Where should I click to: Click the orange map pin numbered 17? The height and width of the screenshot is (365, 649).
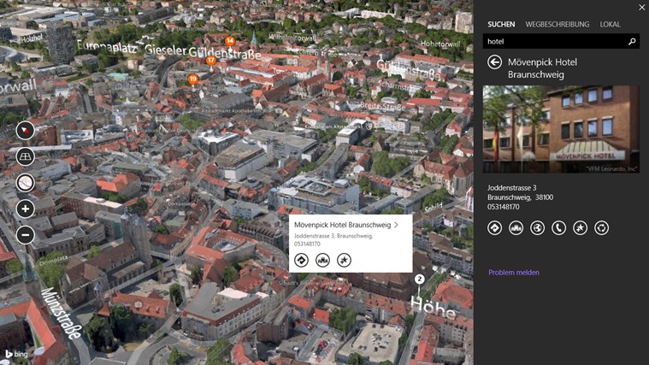point(211,61)
